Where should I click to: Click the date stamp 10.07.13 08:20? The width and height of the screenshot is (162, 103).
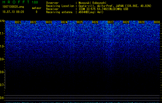tap(13, 12)
